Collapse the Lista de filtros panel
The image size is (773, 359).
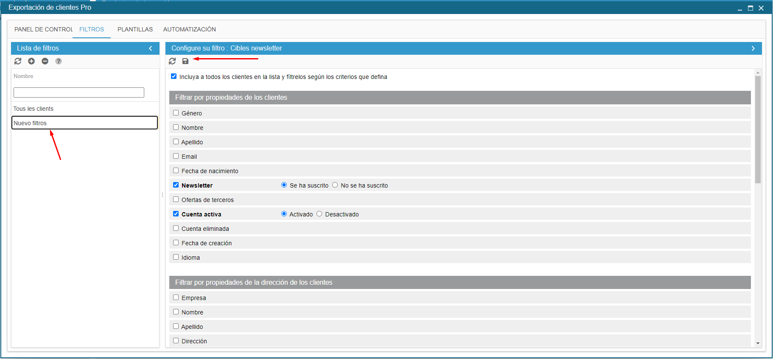[151, 48]
